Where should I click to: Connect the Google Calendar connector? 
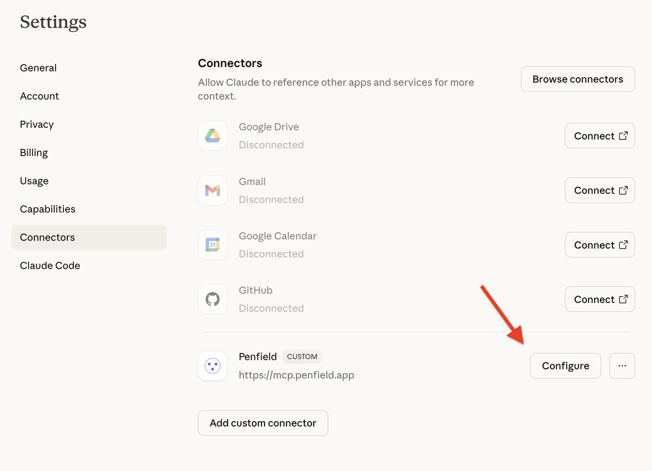600,245
